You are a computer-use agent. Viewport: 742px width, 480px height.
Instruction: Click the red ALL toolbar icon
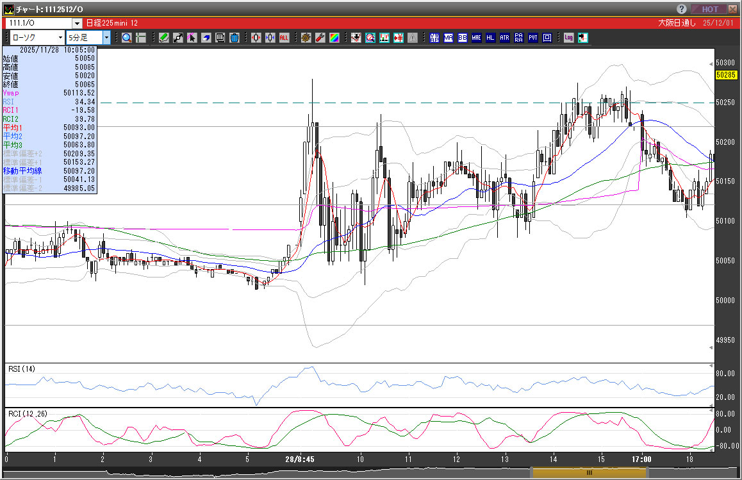(284, 38)
